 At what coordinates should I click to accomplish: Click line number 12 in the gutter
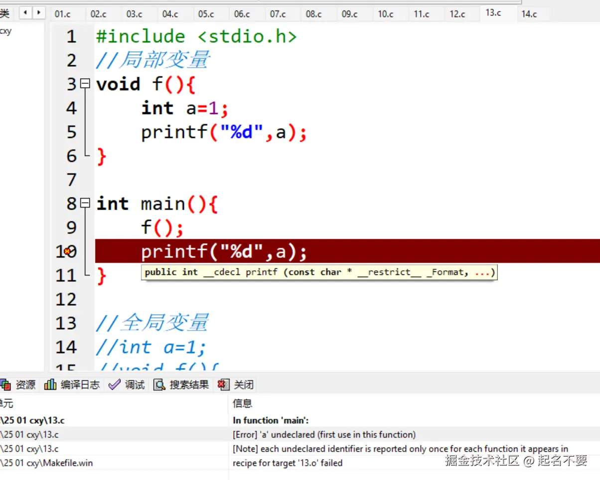(x=66, y=299)
